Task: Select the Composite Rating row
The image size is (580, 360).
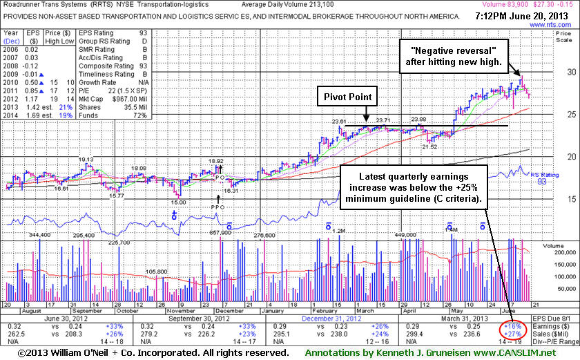Action: (x=113, y=66)
